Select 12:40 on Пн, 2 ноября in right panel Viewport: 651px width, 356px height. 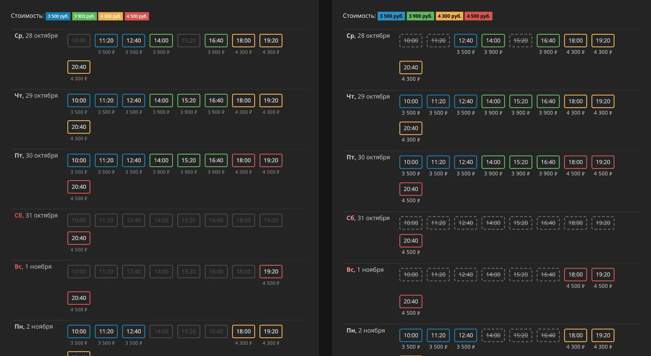click(x=465, y=335)
